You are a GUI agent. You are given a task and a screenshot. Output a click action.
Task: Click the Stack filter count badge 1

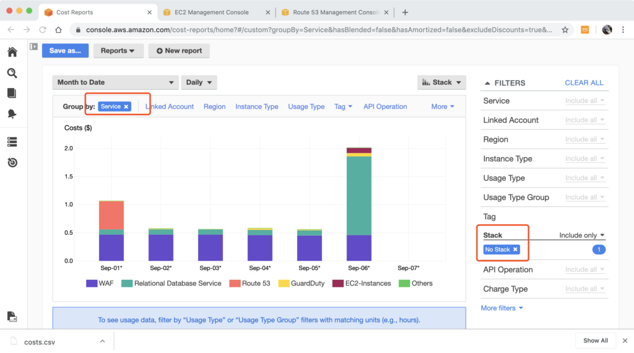pyautogui.click(x=599, y=250)
